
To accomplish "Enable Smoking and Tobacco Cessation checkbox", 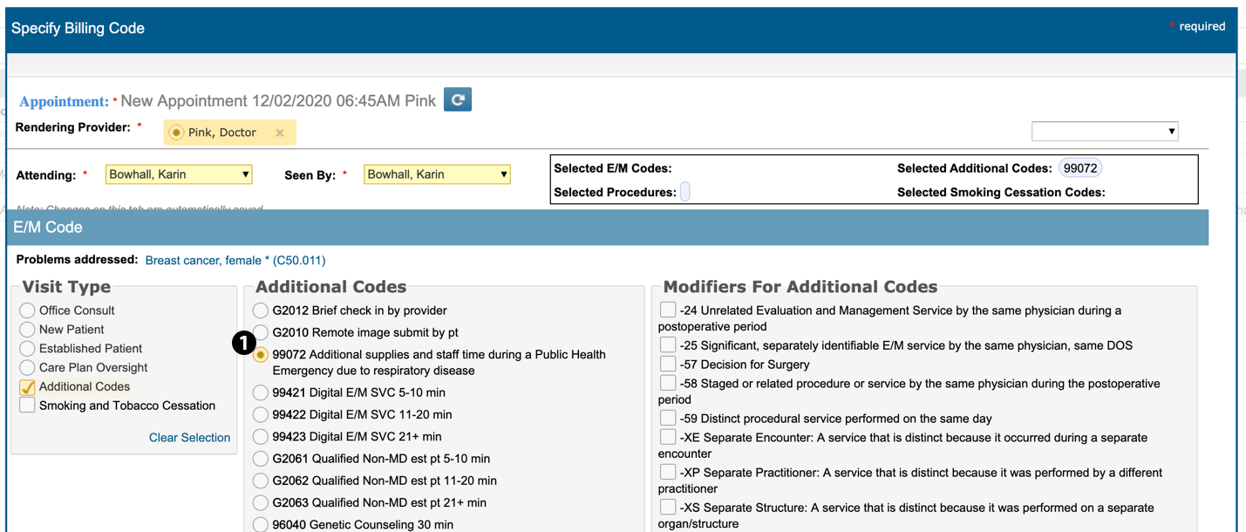I will tap(27, 406).
